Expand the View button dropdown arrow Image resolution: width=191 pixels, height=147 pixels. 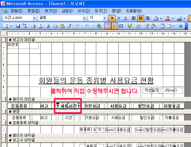click(x=11, y=26)
